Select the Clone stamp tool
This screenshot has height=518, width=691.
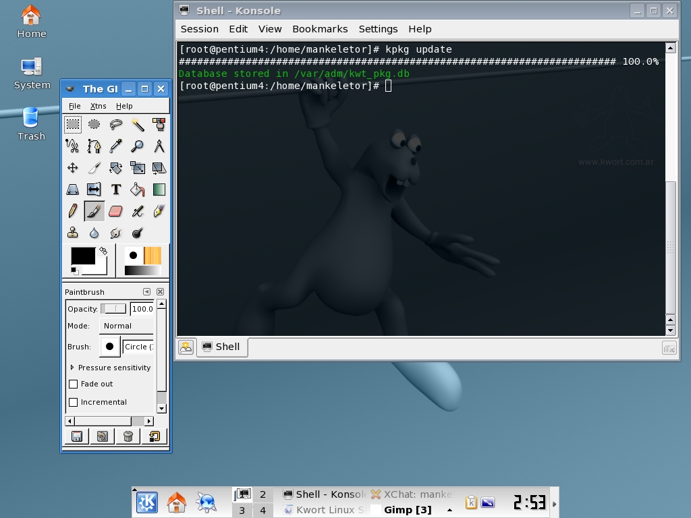(73, 233)
